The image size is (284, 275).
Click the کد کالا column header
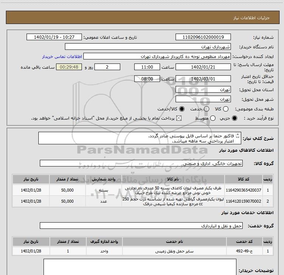click(242, 179)
